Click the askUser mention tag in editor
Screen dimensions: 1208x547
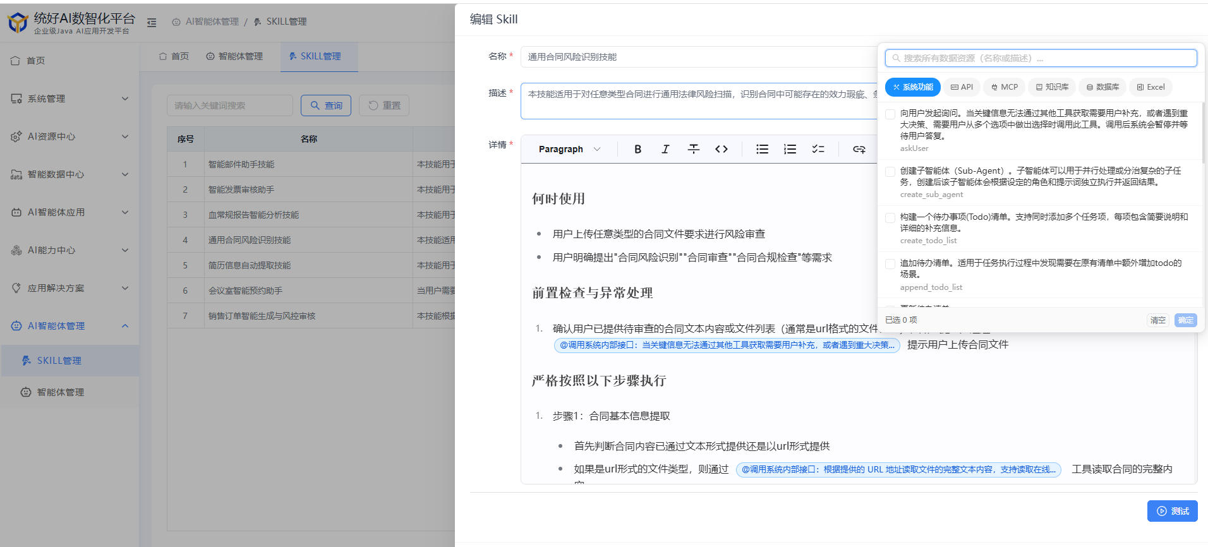click(x=727, y=345)
